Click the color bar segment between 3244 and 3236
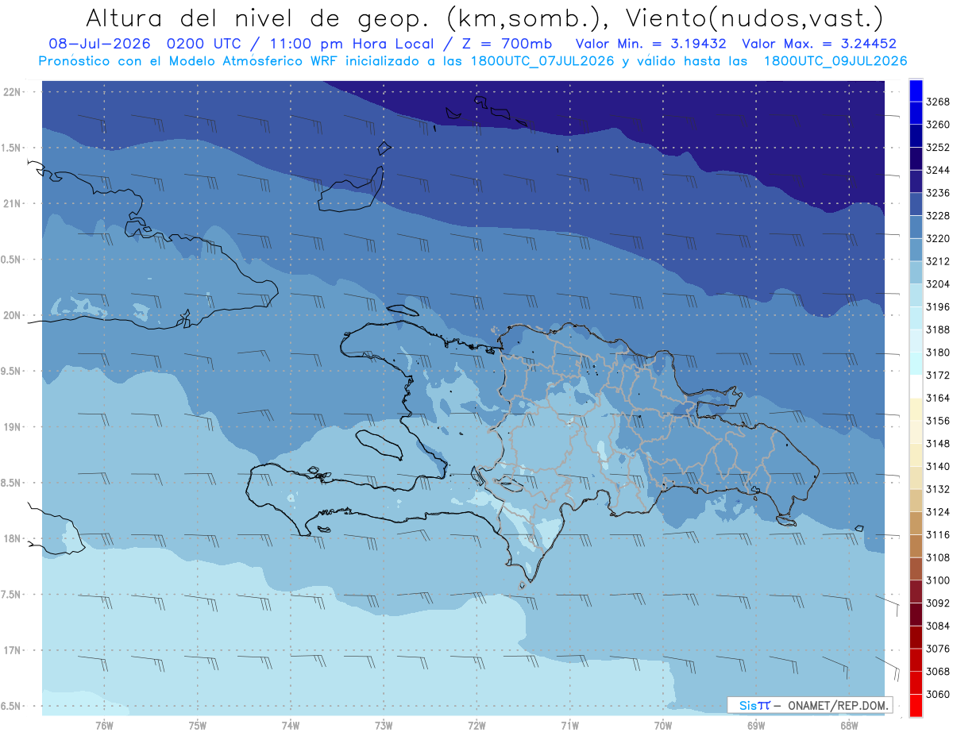This screenshot has width=953, height=736. (x=915, y=181)
